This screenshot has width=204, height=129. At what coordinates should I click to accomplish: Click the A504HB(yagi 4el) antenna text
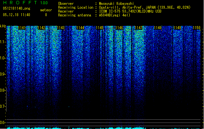[x=114, y=15]
